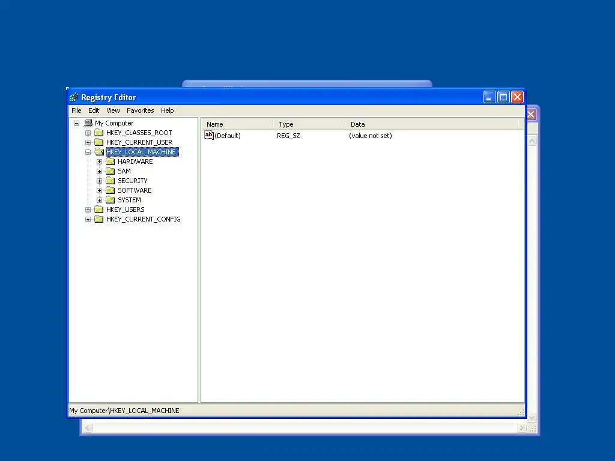Click the (value not set) data cell

click(370, 136)
